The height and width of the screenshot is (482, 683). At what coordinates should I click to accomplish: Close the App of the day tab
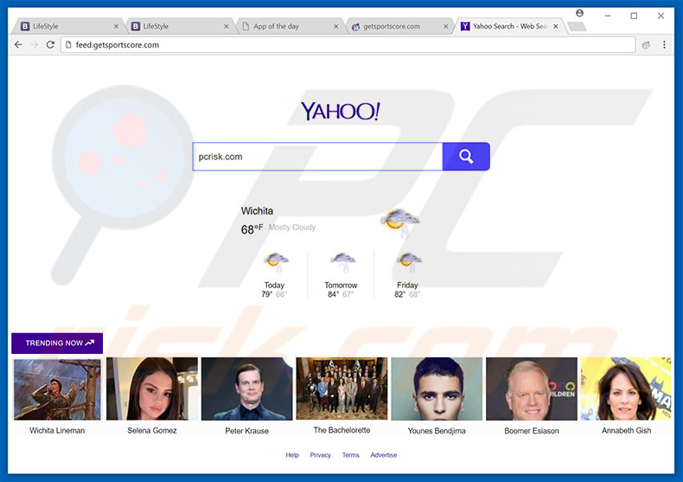(335, 26)
